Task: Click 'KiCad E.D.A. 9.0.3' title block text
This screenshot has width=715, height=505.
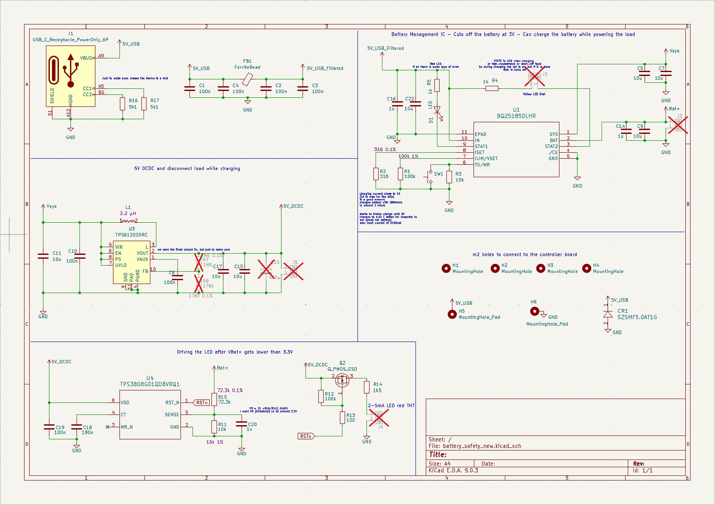Action: pos(453,470)
